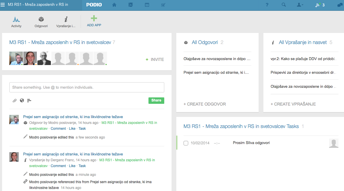Click in the 'Share something' input field
Image resolution: width=344 pixels, height=191 pixels.
pos(87,87)
